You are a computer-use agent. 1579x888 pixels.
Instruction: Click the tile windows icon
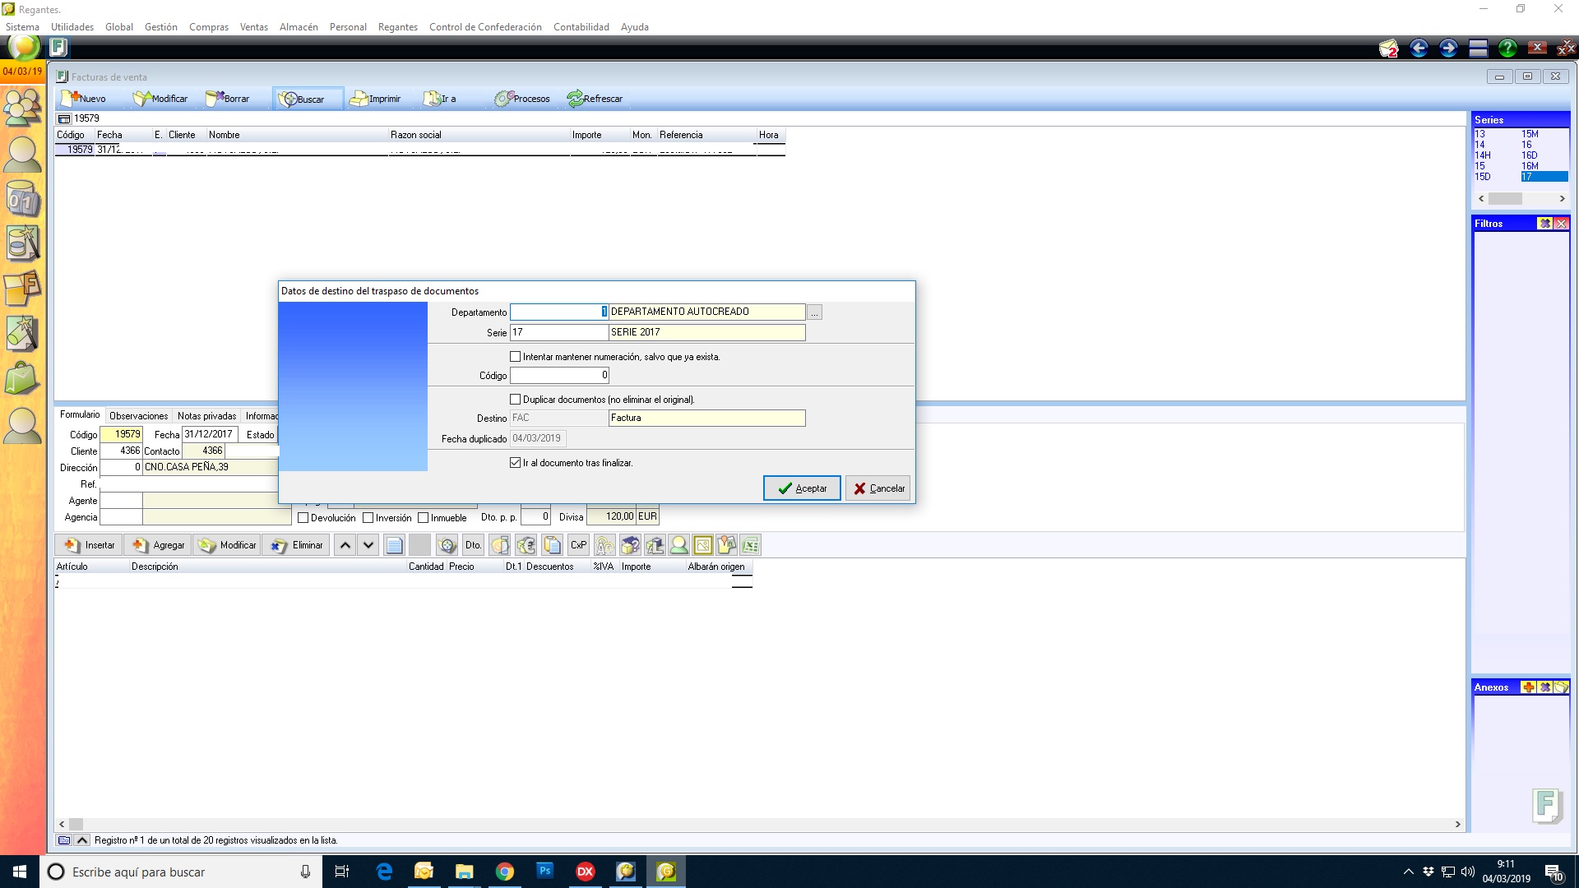(1478, 49)
